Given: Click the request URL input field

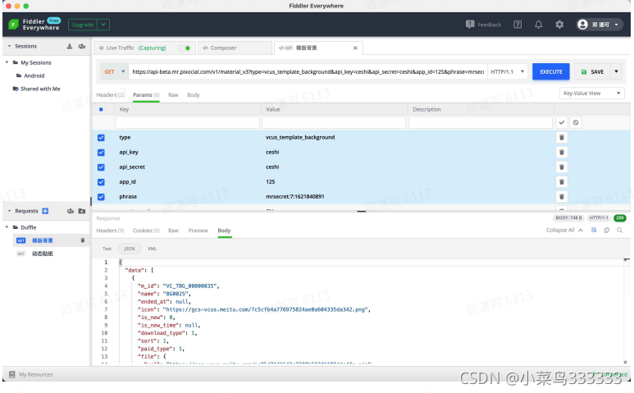Looking at the screenshot, I should (308, 71).
